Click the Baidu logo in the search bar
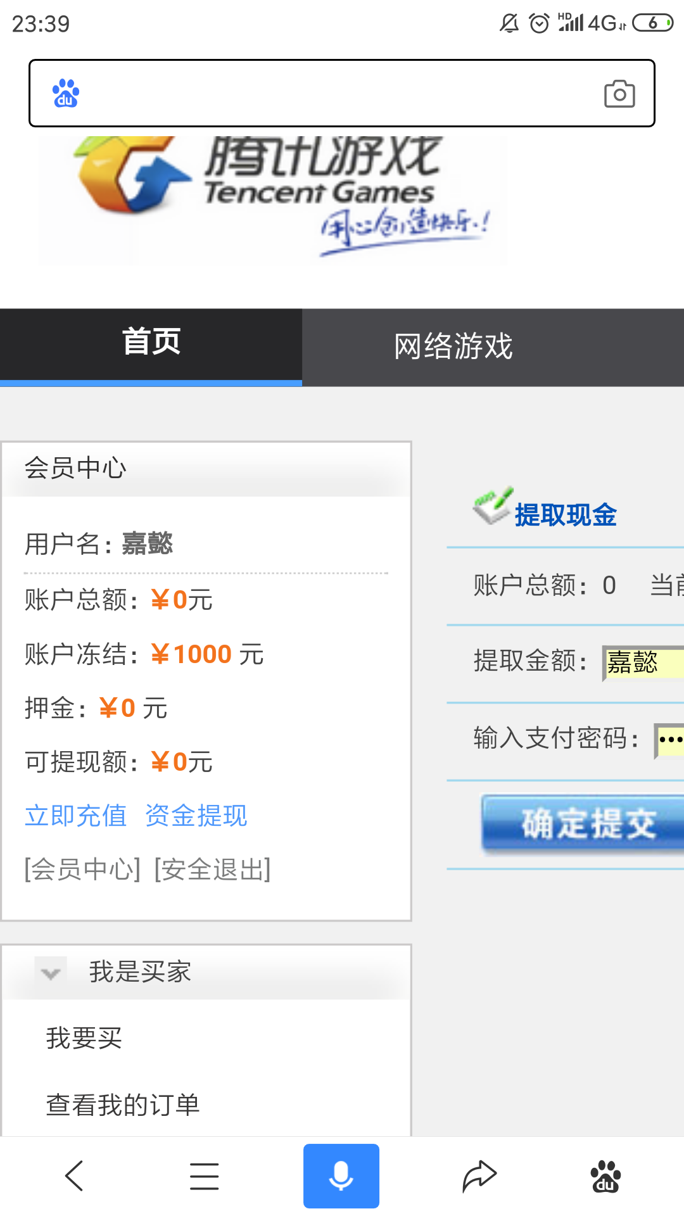Viewport: 684px width, 1216px height. [x=65, y=93]
